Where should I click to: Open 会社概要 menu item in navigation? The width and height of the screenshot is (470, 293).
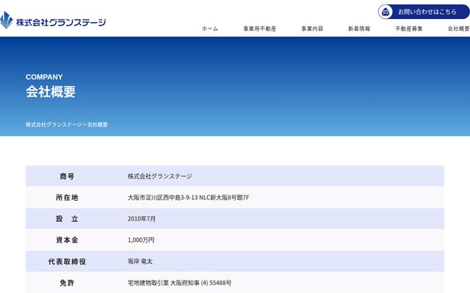458,29
